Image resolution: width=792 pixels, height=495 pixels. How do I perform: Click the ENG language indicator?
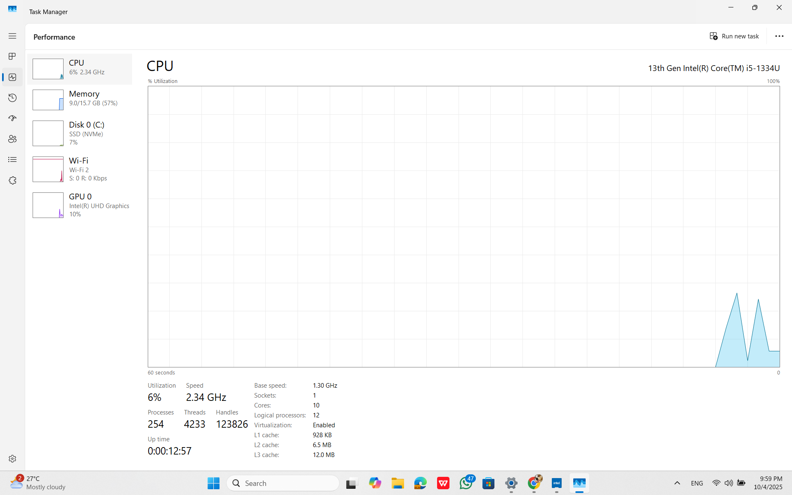click(x=697, y=483)
